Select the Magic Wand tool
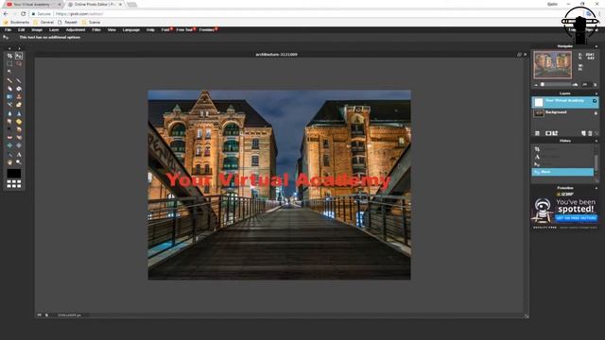605x340 pixels. point(9,72)
